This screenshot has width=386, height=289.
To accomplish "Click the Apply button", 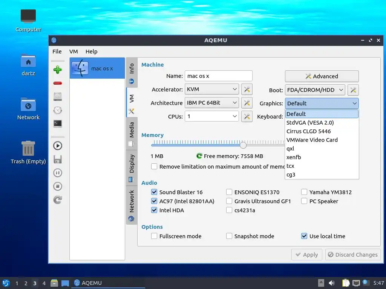I will (307, 255).
